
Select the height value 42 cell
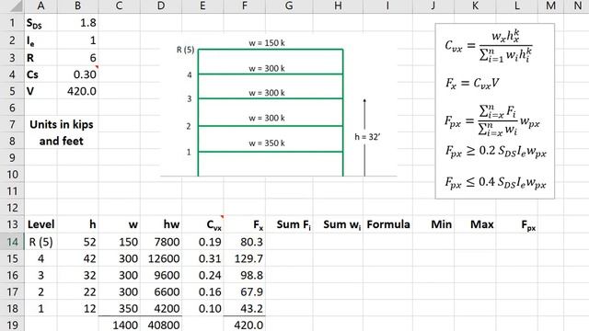[77, 258]
